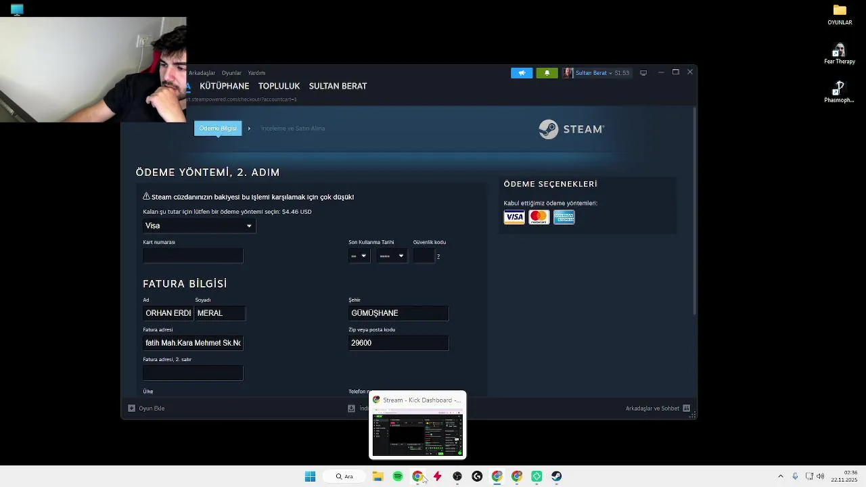Screen dimensions: 866x487
Task: Open the Visa payment method dropdown
Action: [199, 226]
